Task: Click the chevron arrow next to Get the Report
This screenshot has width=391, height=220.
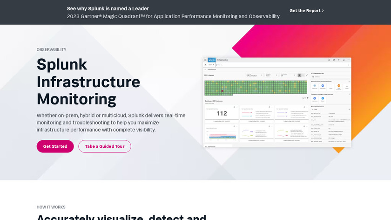Action: tap(323, 11)
